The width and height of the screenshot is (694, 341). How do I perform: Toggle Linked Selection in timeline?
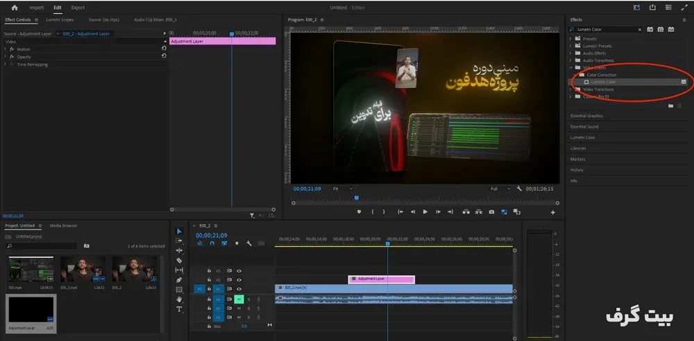point(224,243)
